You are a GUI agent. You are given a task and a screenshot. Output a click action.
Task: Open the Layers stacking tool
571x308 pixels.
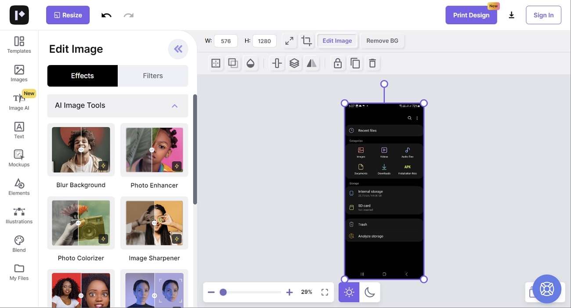click(x=294, y=63)
